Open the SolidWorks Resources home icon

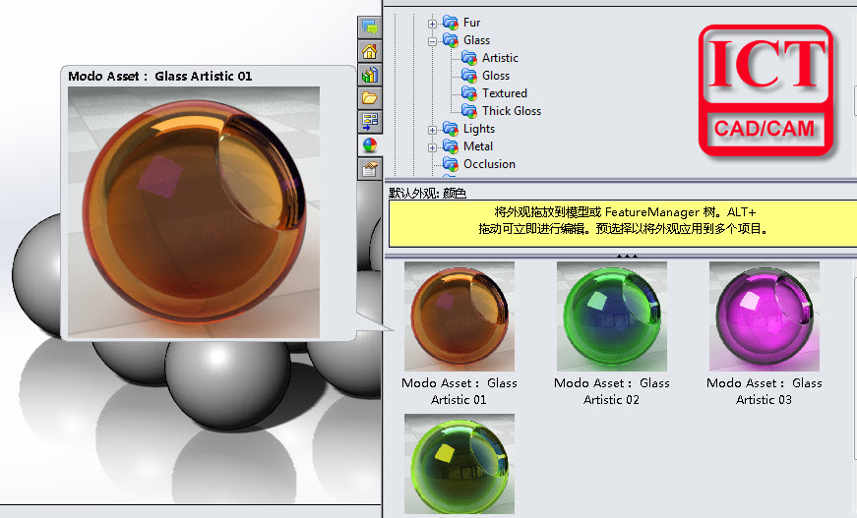click(x=370, y=52)
